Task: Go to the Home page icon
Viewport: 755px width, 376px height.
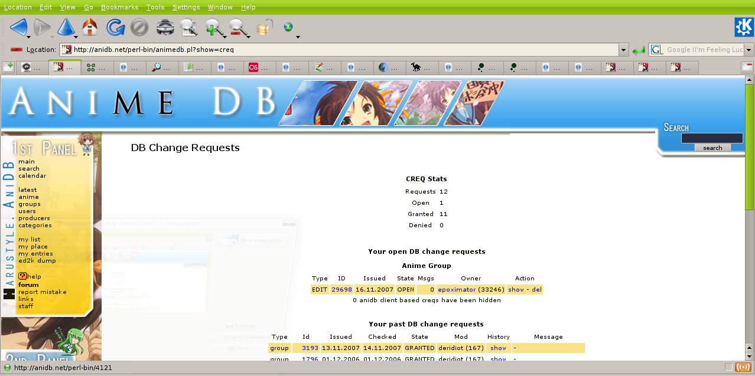Action: click(x=90, y=27)
